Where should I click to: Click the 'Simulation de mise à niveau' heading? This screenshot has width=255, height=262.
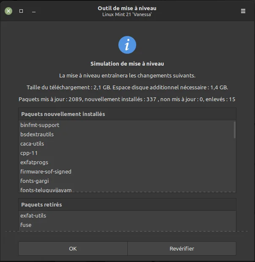click(x=127, y=63)
